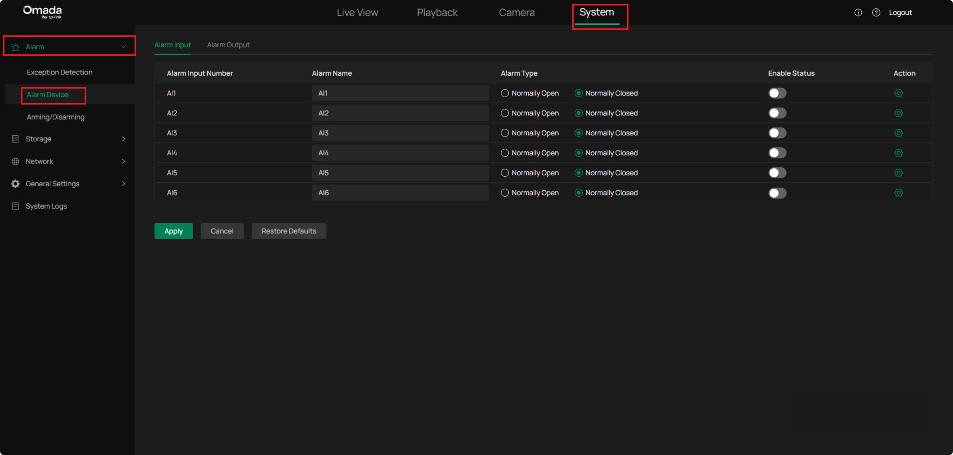Click the Enable Status column header
953x455 pixels.
click(791, 73)
